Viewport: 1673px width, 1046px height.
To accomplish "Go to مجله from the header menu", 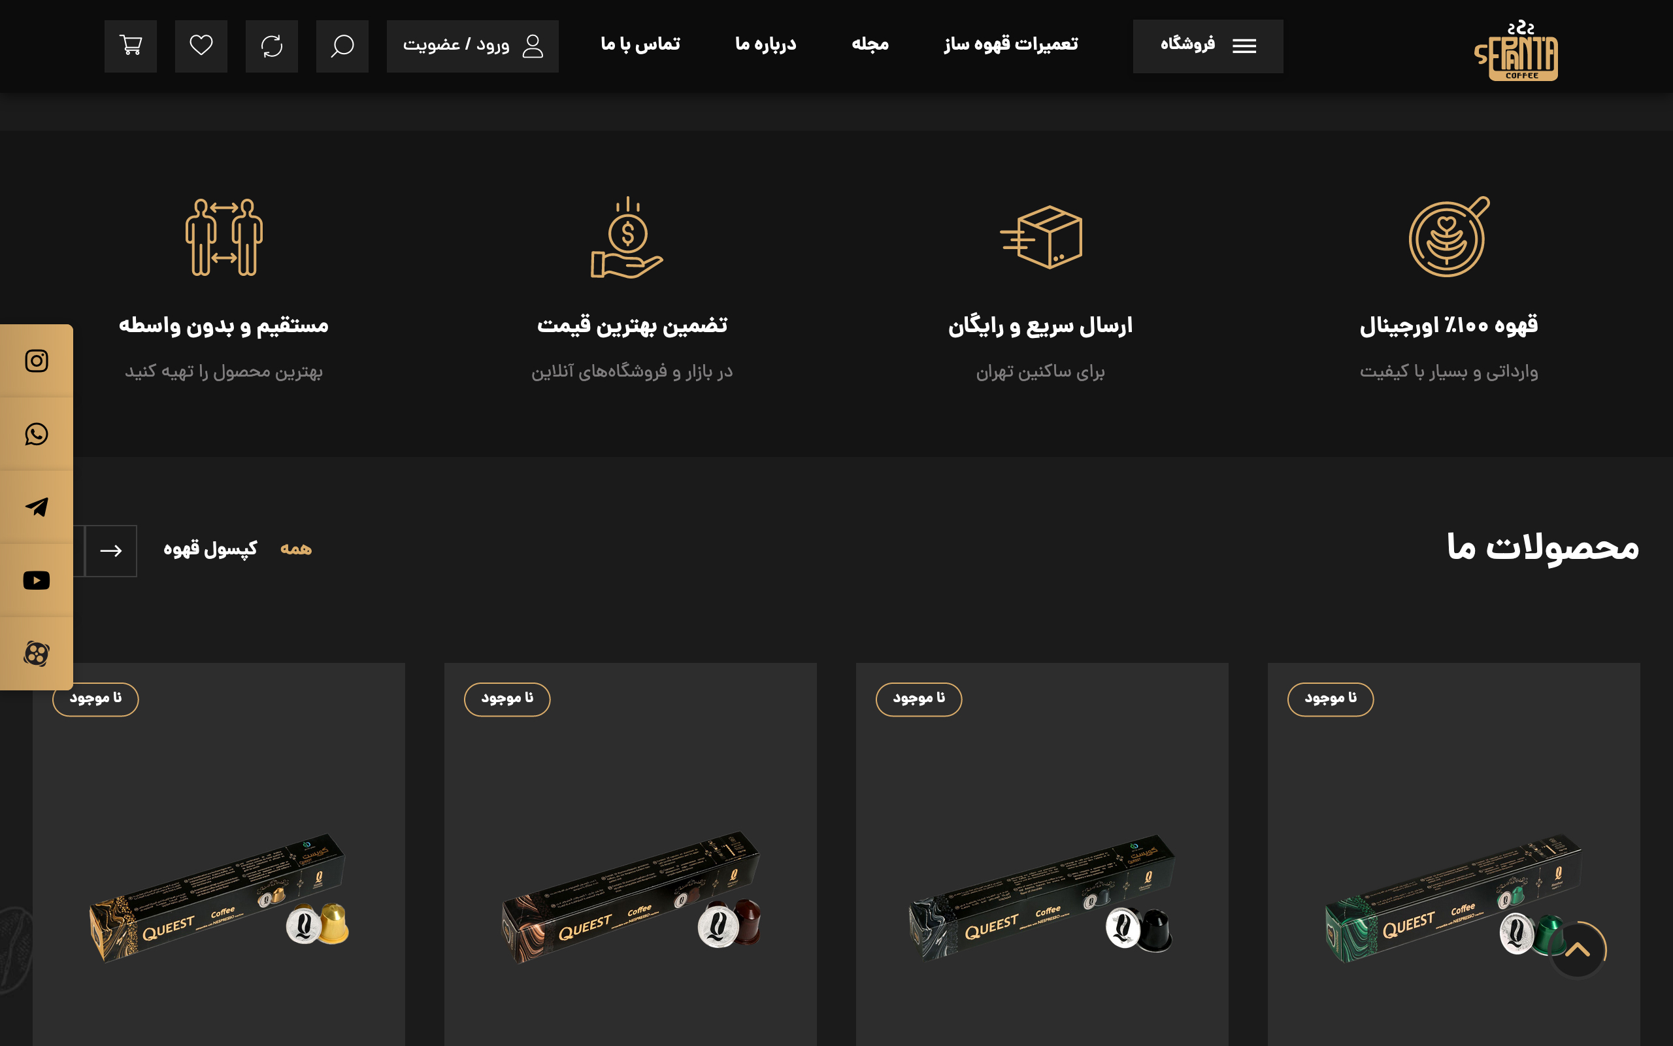I will (x=870, y=45).
